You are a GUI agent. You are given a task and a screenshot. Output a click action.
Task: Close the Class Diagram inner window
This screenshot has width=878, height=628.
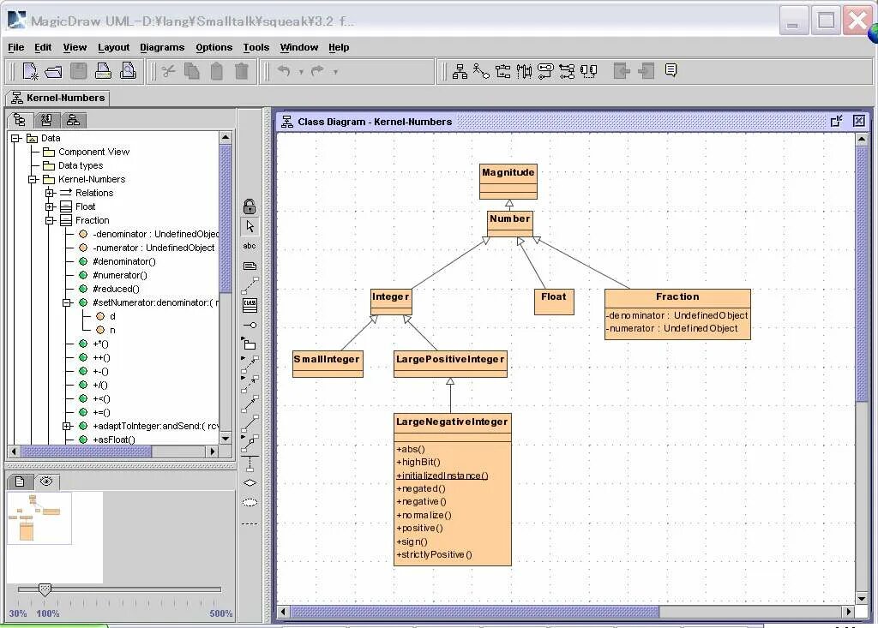coord(859,121)
